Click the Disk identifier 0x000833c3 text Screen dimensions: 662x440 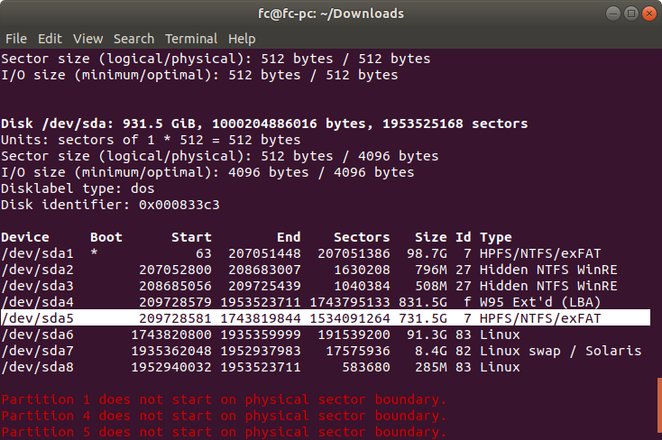point(110,205)
